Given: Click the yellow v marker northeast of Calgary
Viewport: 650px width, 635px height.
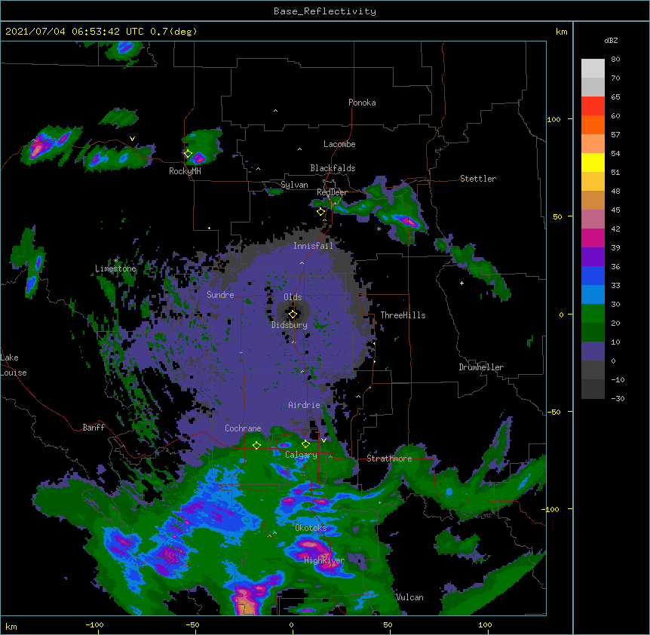Looking at the screenshot, I should (x=323, y=440).
